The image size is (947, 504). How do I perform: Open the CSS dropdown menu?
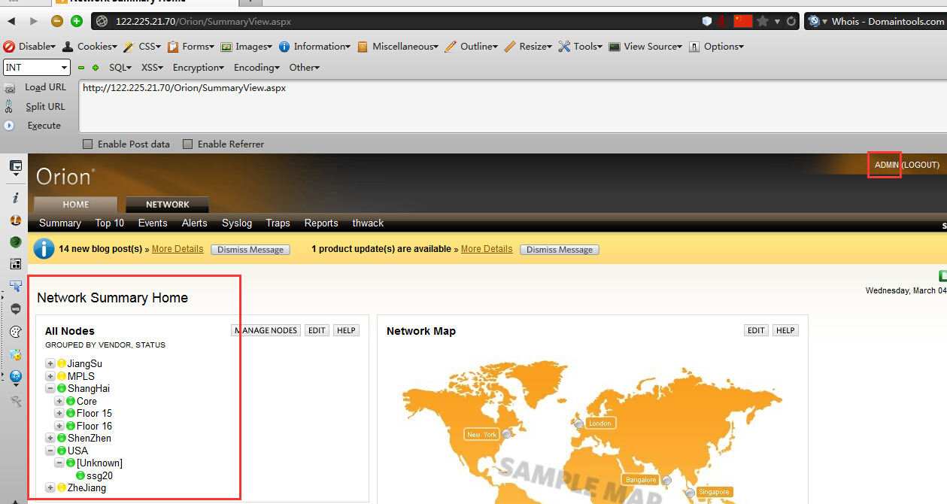click(141, 47)
